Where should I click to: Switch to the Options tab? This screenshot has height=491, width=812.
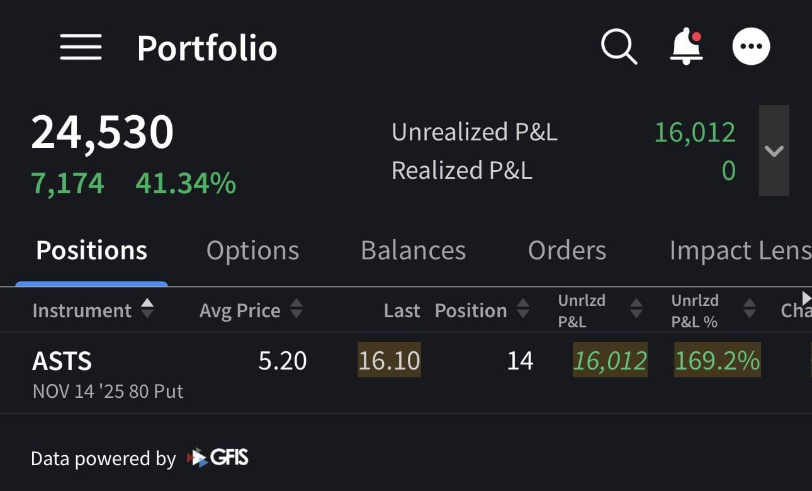(x=252, y=251)
